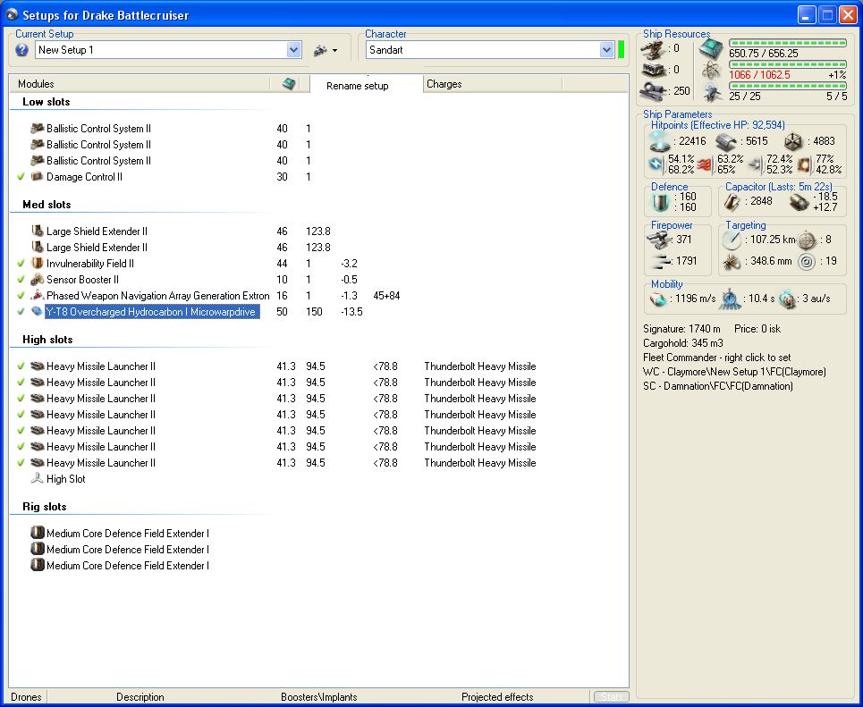Toggle the Y-T8 Microwarpdrive active checkmark
Image resolution: width=863 pixels, height=707 pixels.
point(21,311)
